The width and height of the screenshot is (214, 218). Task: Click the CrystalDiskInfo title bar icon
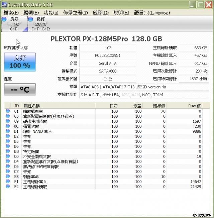point(4,5)
